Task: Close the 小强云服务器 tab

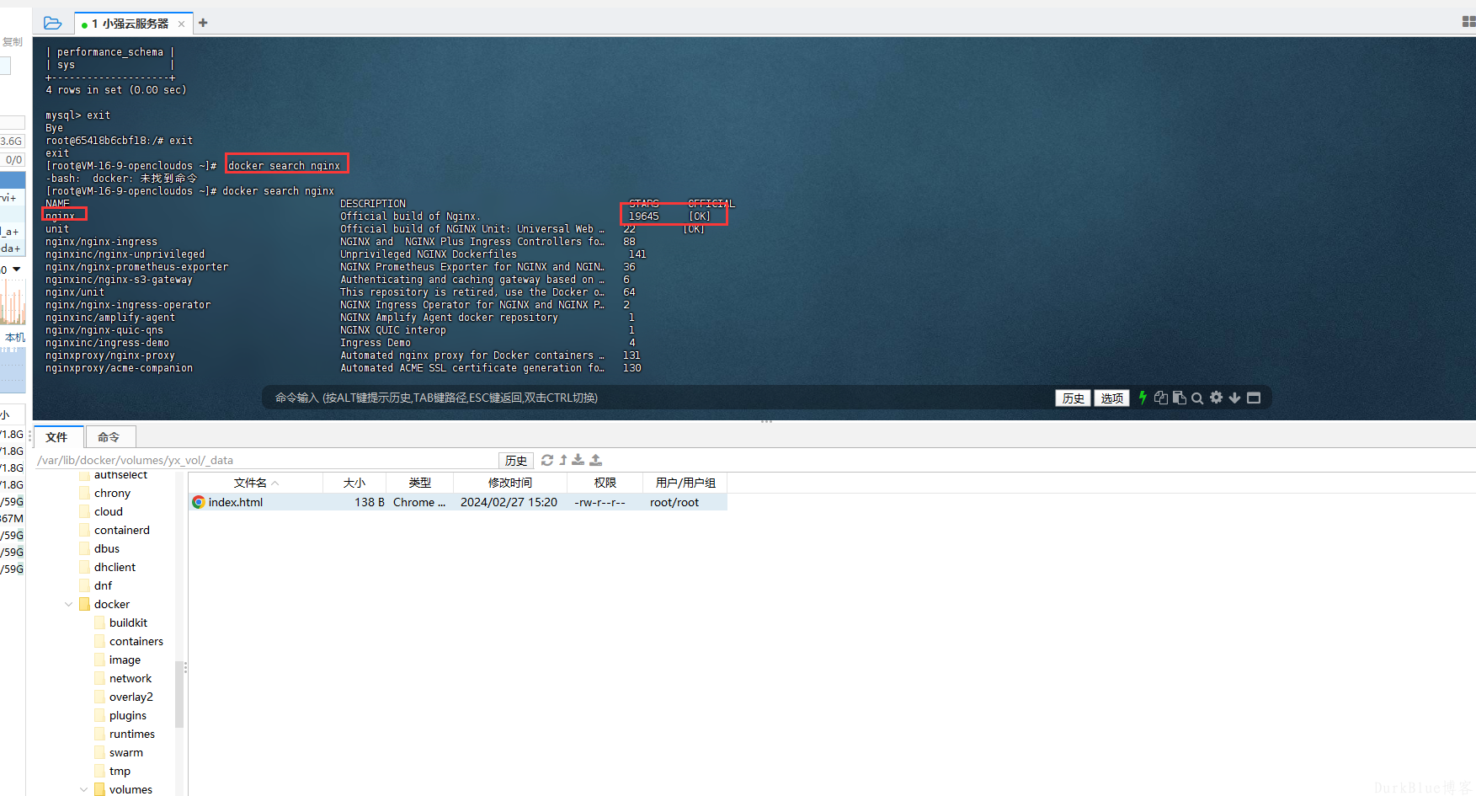Action: [x=181, y=24]
